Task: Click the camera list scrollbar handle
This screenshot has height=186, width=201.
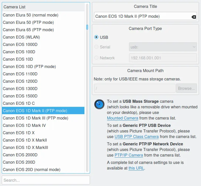Action: point(87,27)
